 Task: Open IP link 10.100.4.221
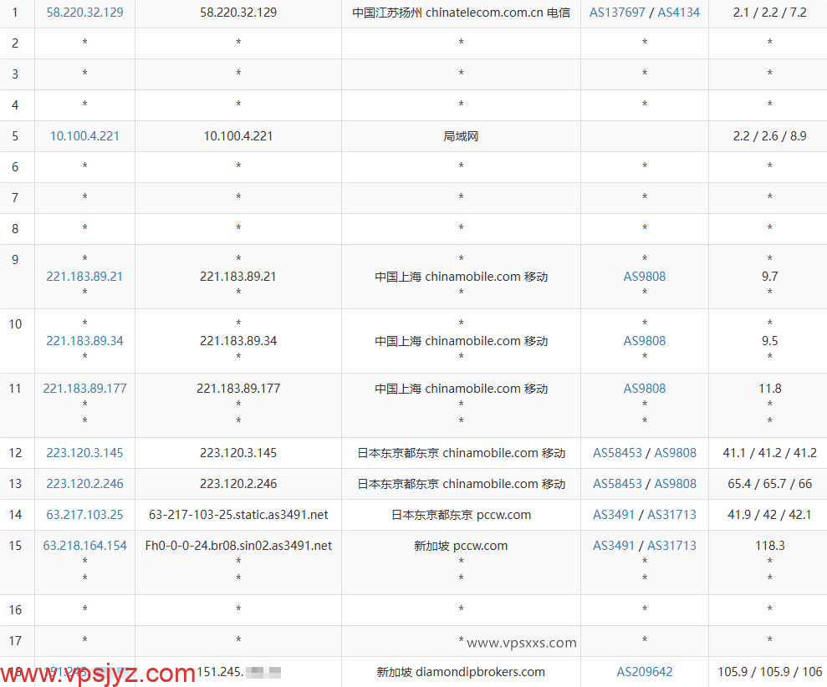click(84, 136)
